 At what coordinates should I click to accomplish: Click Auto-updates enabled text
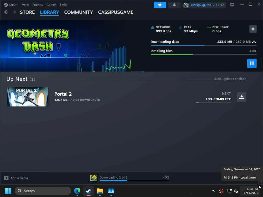[230, 79]
